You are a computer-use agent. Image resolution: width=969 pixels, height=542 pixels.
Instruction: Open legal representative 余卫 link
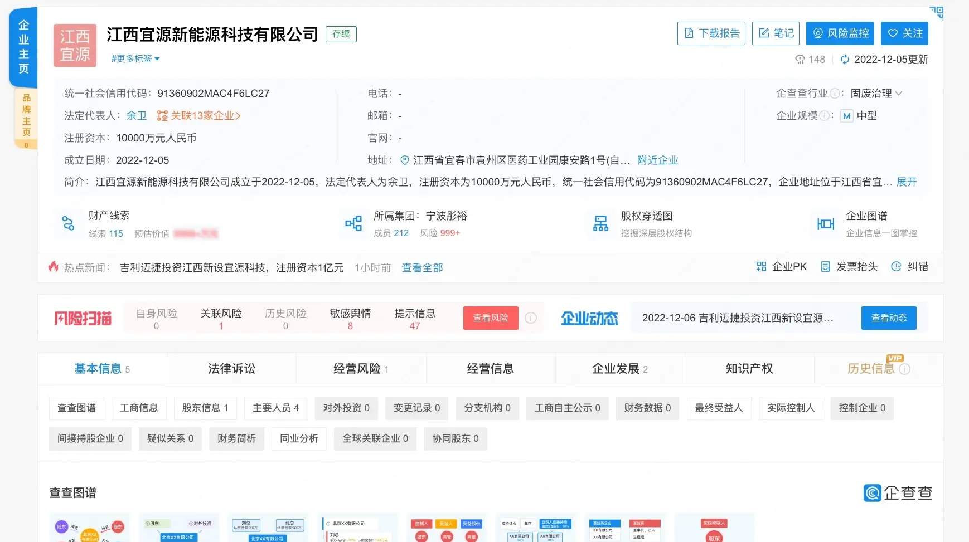137,116
